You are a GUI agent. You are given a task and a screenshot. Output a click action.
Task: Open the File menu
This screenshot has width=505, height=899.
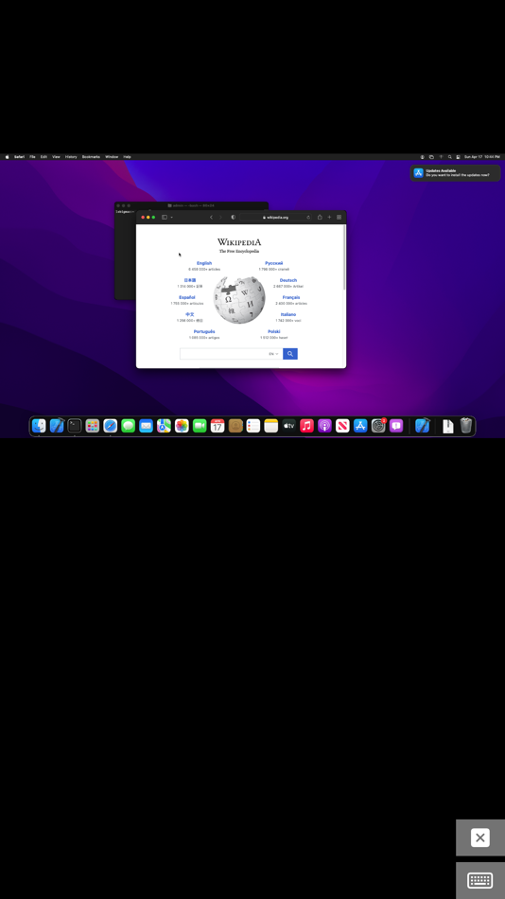tap(33, 156)
